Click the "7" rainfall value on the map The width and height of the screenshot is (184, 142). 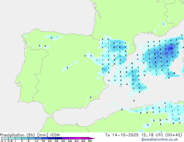[167, 57]
